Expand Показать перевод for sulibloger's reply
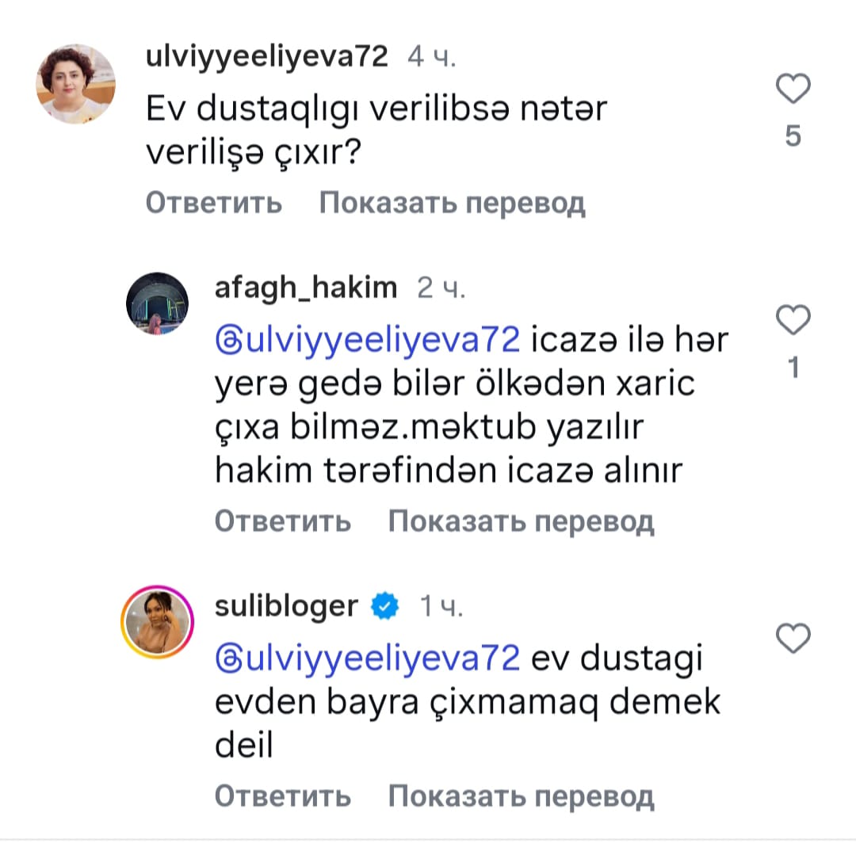This screenshot has width=856, height=847. click(521, 795)
